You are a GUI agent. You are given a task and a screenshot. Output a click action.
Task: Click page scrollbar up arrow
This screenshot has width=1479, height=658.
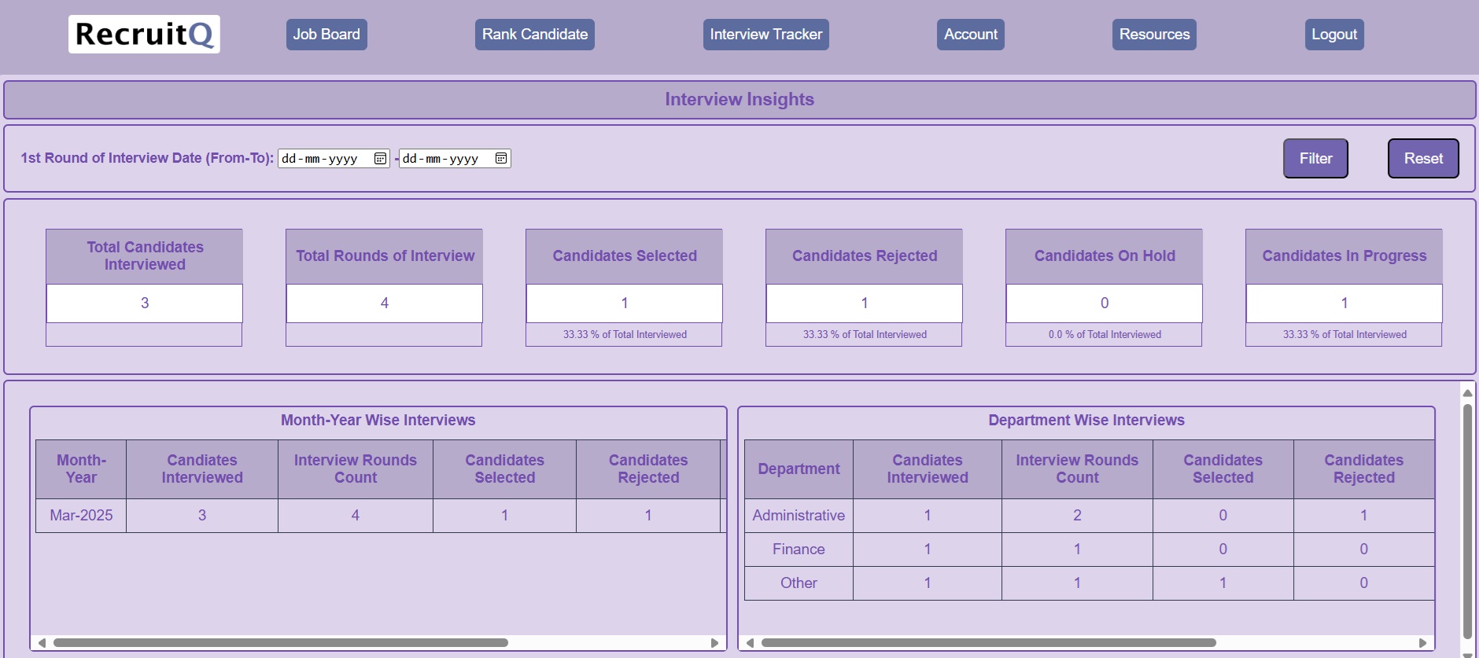point(1467,392)
